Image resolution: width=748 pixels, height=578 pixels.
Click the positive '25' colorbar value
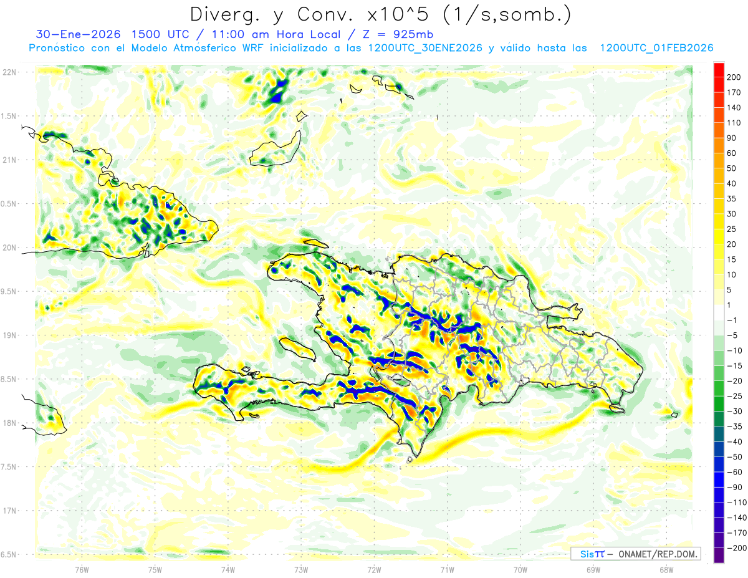click(732, 229)
